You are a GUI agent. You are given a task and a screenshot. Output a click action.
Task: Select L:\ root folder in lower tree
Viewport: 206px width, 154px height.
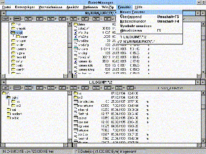[6, 93]
